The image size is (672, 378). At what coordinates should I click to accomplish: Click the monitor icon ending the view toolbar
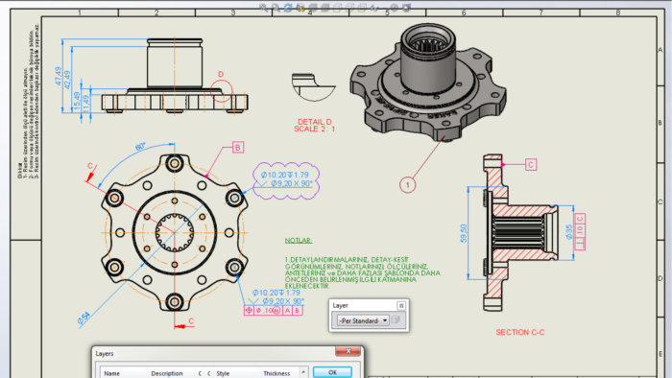tap(406, 8)
